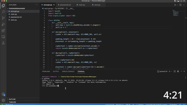Open the Run and Debug view
The image size is (187, 105).
[x=3, y=24]
